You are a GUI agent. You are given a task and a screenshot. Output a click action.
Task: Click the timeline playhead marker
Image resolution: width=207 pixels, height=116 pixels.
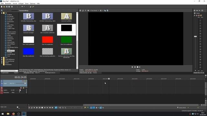(x=109, y=79)
